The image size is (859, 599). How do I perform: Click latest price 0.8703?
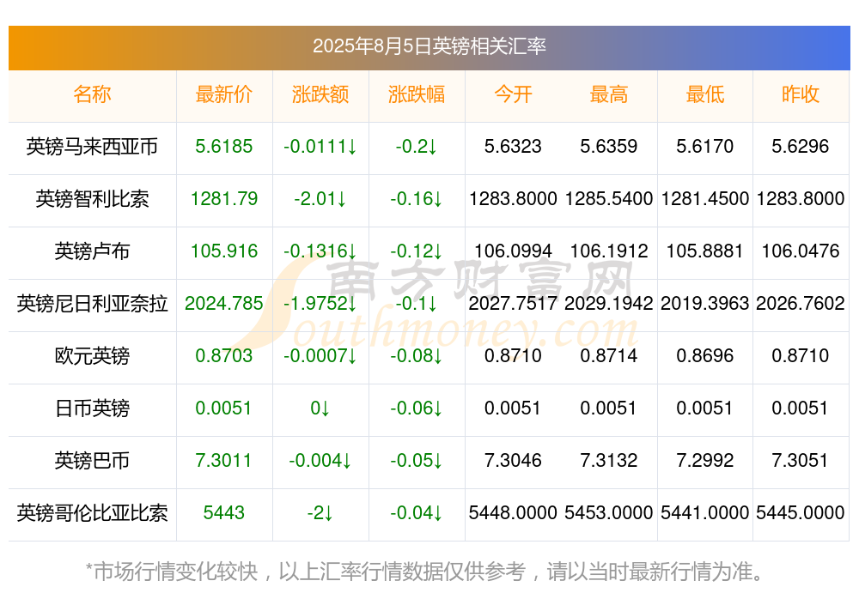223,356
